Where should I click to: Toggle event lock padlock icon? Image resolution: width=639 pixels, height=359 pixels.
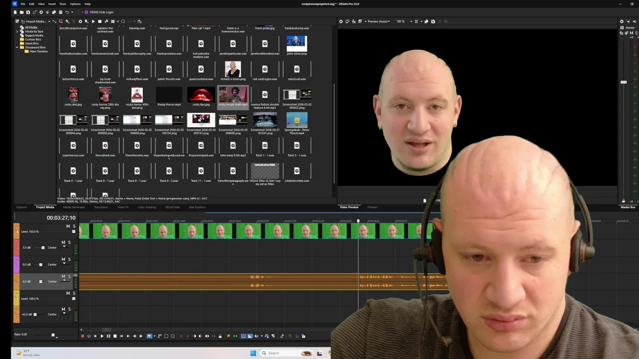(220, 336)
